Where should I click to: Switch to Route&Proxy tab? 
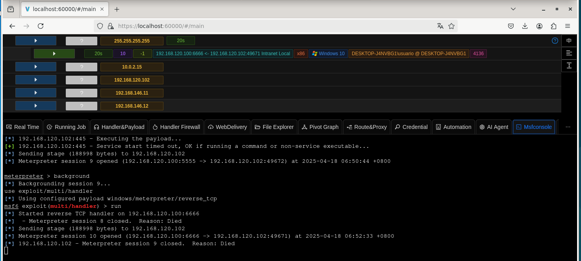[367, 127]
